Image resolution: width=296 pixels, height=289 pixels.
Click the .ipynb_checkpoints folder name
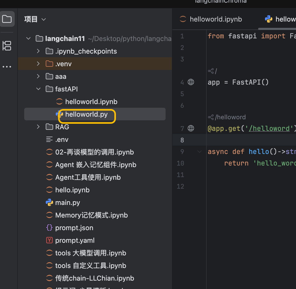point(86,51)
